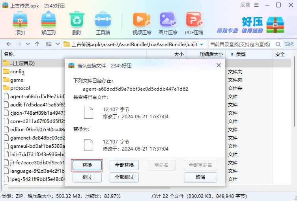Click the 取消 (Cancel) button
The height and width of the screenshot is (201, 297).
pos(200,177)
